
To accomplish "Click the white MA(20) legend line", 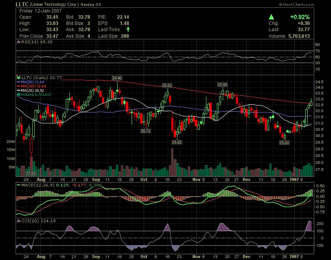I will pyautogui.click(x=19, y=90).
